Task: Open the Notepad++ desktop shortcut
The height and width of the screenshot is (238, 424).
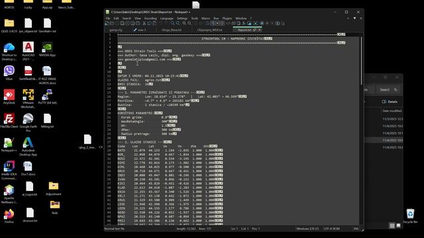Action: [9, 145]
